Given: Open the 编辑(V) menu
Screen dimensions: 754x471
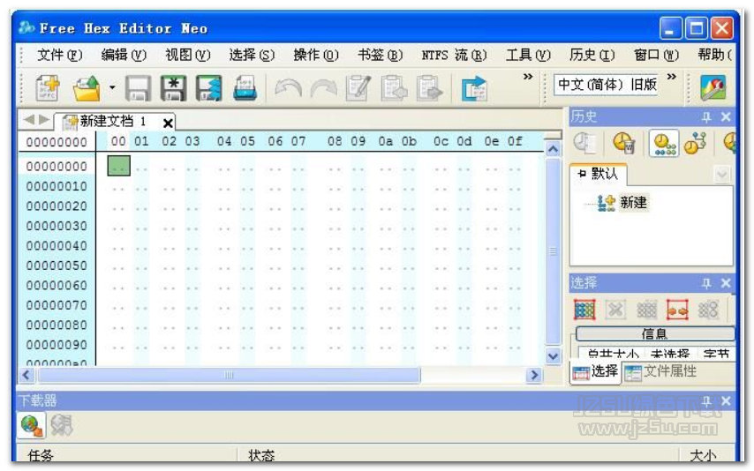Looking at the screenshot, I should 124,56.
